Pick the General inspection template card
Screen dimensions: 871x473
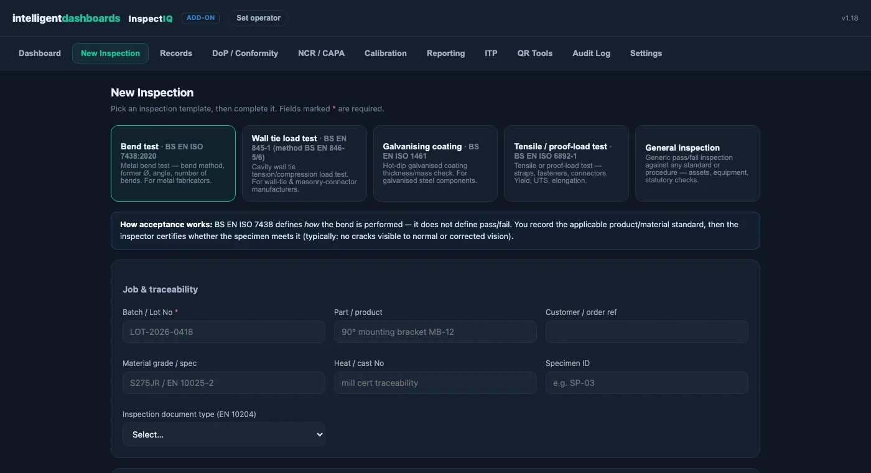[x=697, y=164]
